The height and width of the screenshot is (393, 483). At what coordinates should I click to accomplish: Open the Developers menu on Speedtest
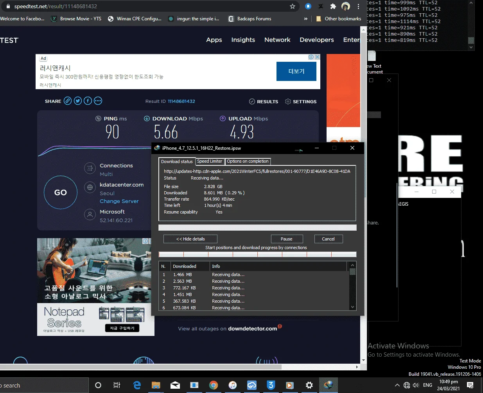[x=317, y=39]
